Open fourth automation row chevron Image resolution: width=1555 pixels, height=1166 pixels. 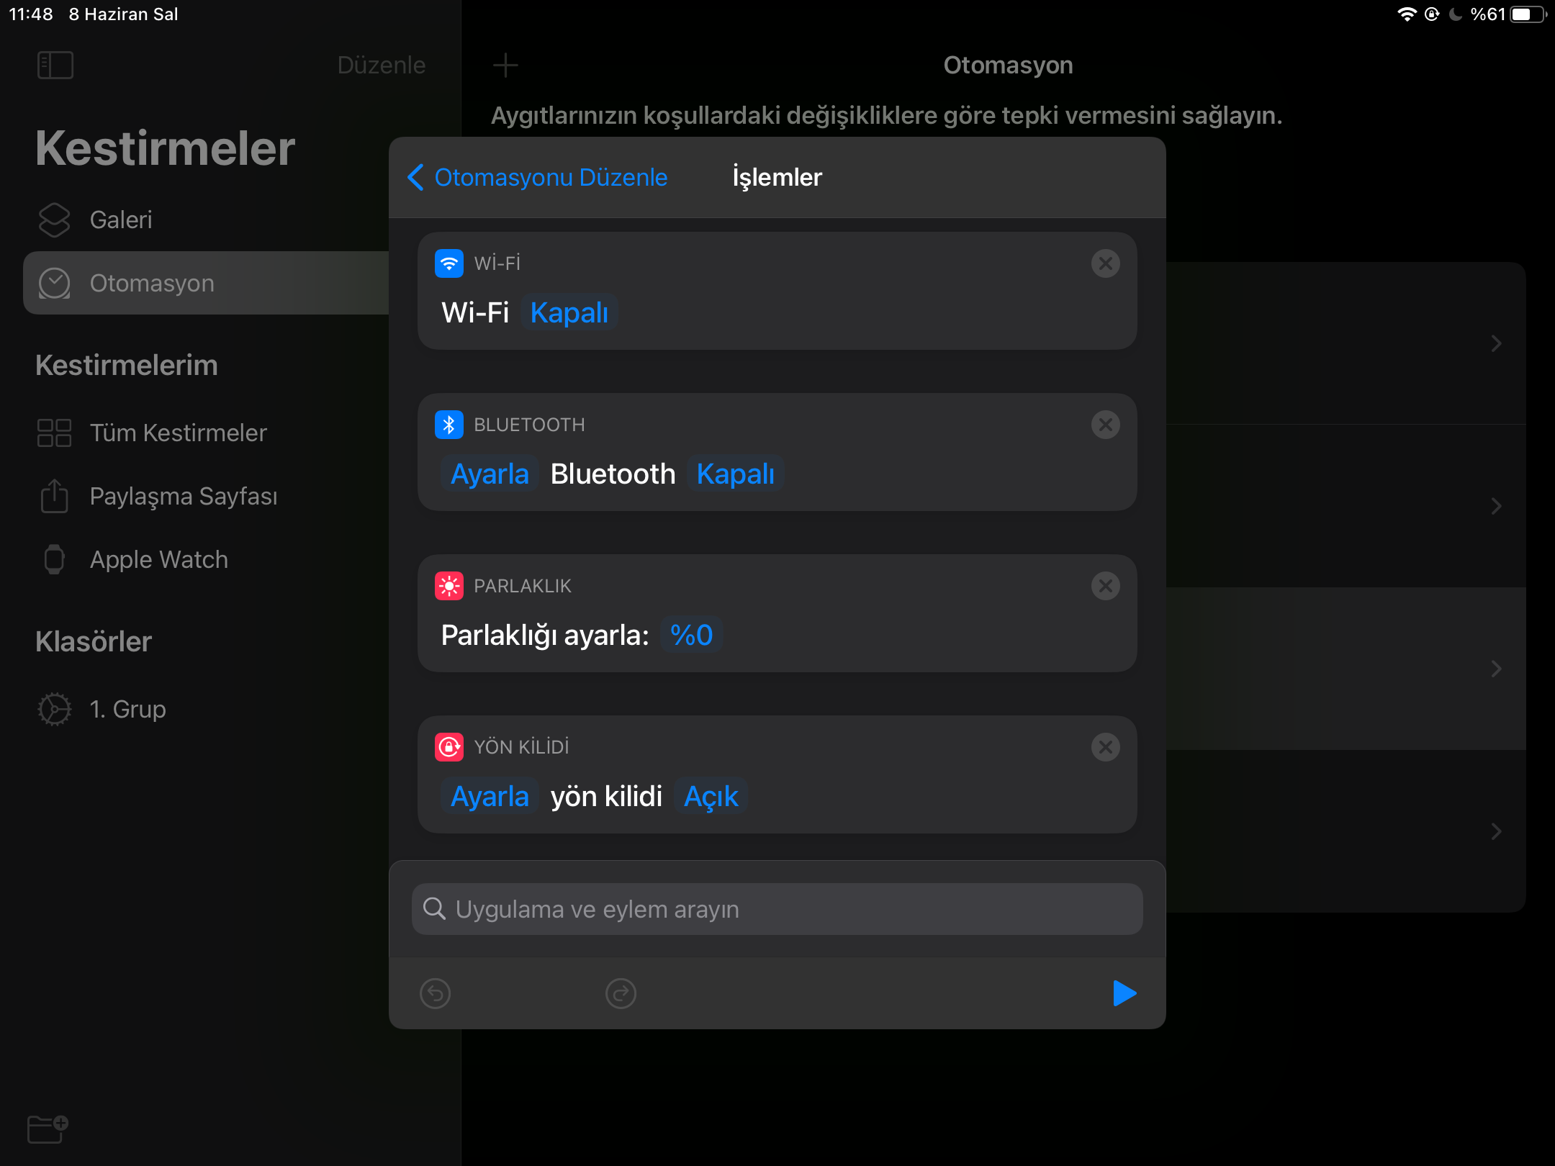pos(1497,831)
